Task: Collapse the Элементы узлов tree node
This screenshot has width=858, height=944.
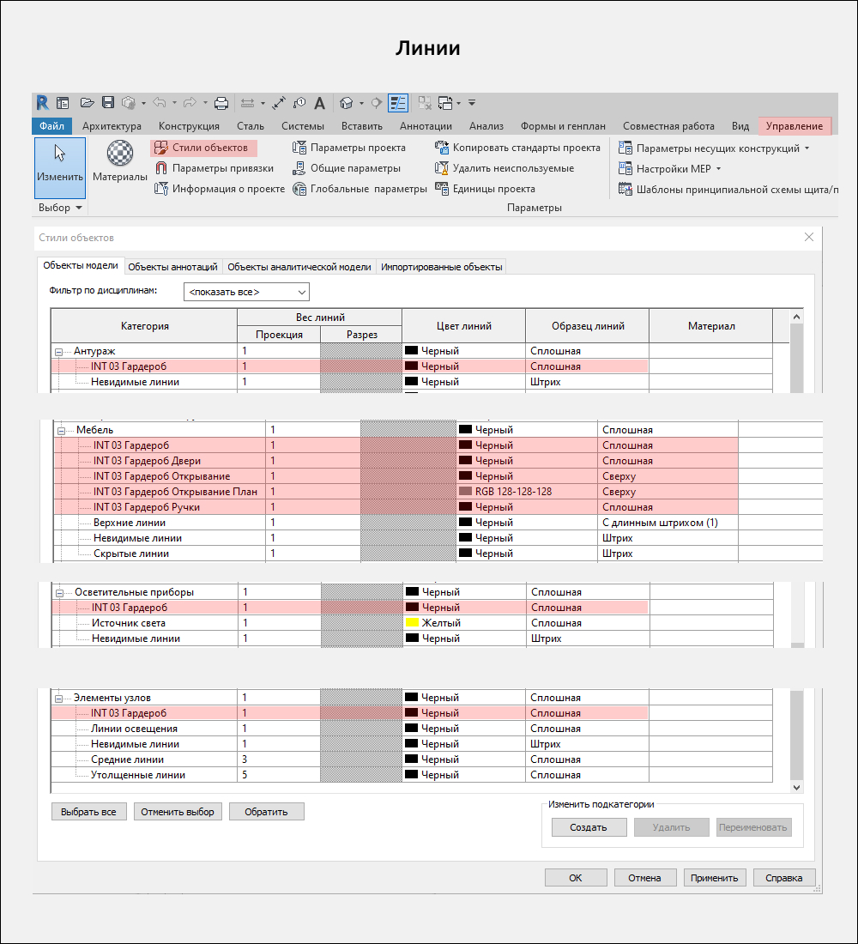Action: [x=59, y=699]
